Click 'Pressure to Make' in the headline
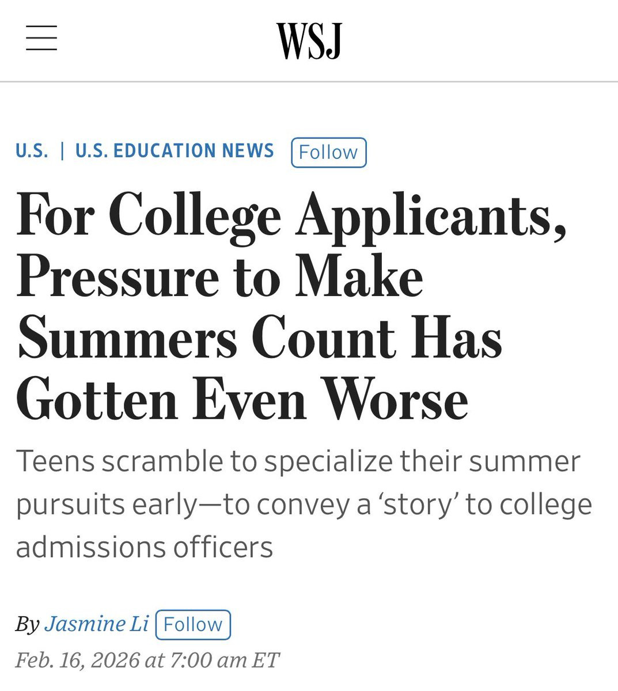Screen dimensions: 618x691 pyautogui.click(x=221, y=277)
